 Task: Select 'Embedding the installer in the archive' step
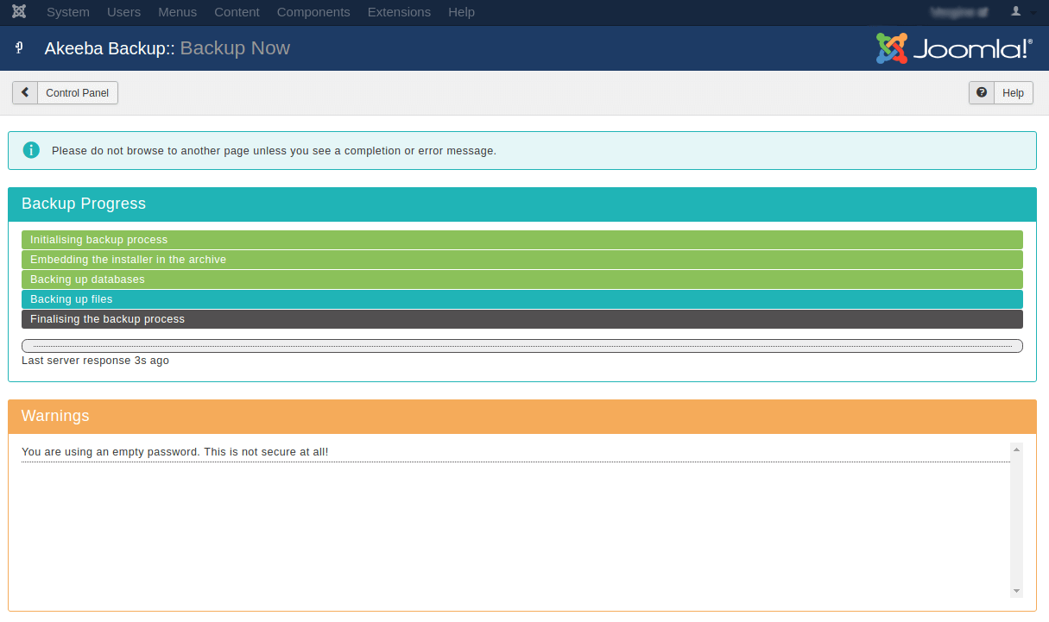522,260
